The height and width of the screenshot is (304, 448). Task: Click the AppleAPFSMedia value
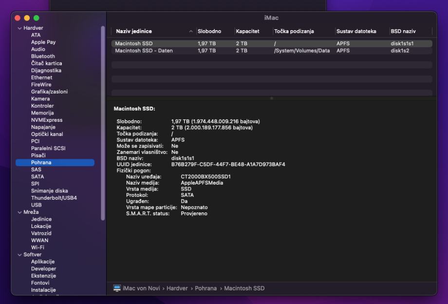202,183
